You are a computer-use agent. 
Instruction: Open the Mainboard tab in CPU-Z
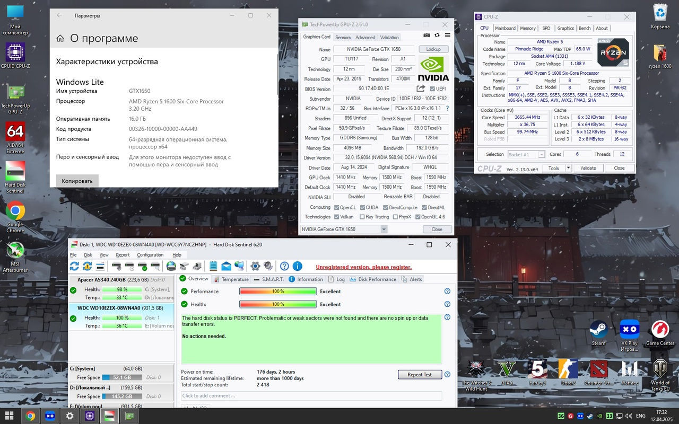point(505,28)
